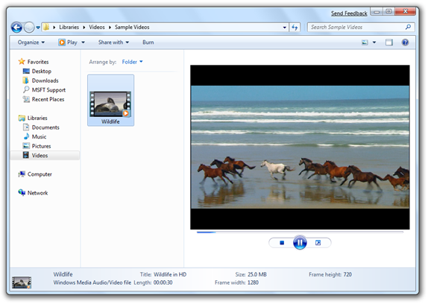Click the Play toolbar button
This screenshot has width=428, height=304.
coord(68,42)
